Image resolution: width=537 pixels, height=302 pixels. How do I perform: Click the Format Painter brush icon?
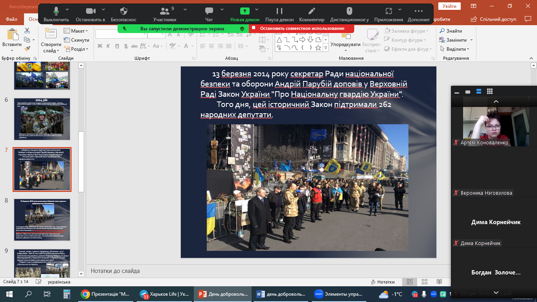27,49
